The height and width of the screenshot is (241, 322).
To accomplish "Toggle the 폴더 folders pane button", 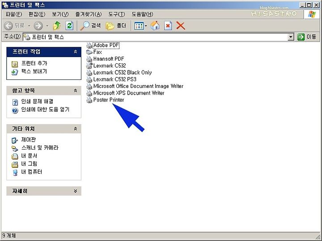I will tap(116, 25).
